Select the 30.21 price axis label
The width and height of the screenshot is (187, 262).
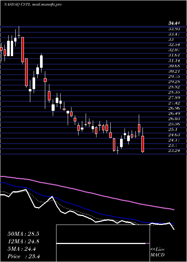[x=174, y=71]
